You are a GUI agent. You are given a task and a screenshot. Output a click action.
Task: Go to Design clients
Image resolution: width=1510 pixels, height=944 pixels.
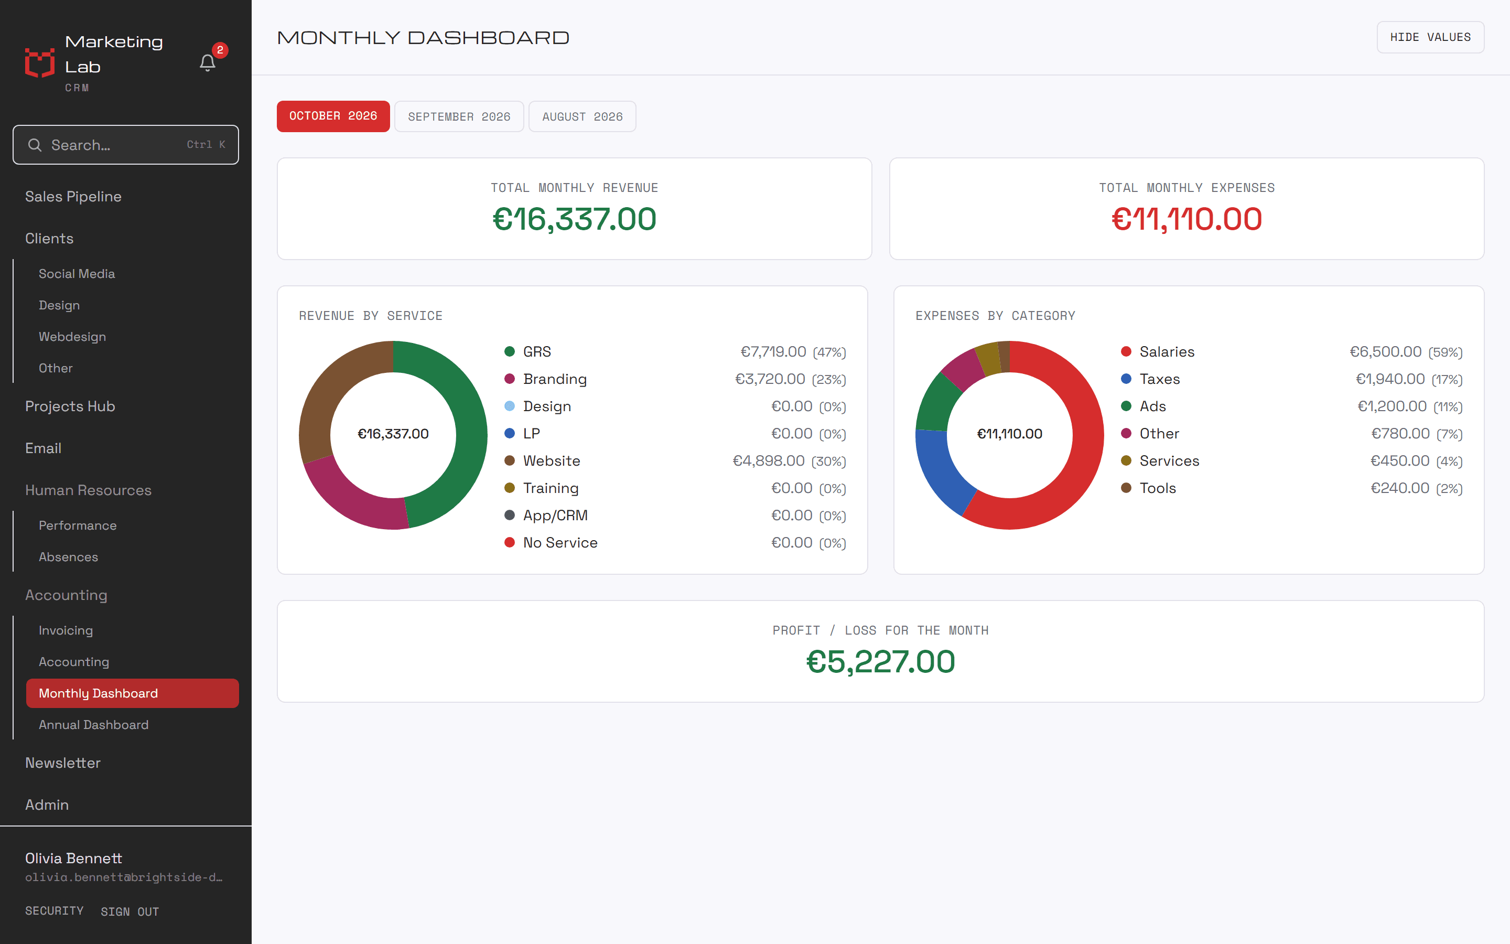point(59,305)
